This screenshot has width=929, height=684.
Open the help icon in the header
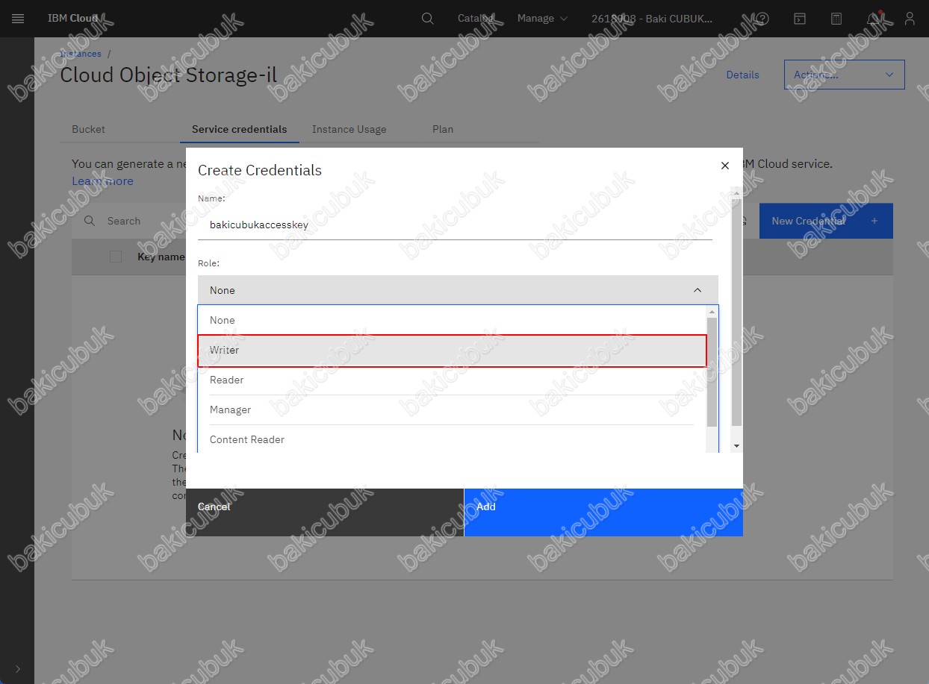point(762,19)
